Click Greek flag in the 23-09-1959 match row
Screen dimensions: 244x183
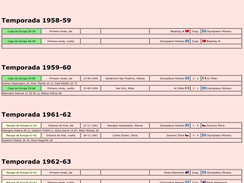tap(204, 88)
